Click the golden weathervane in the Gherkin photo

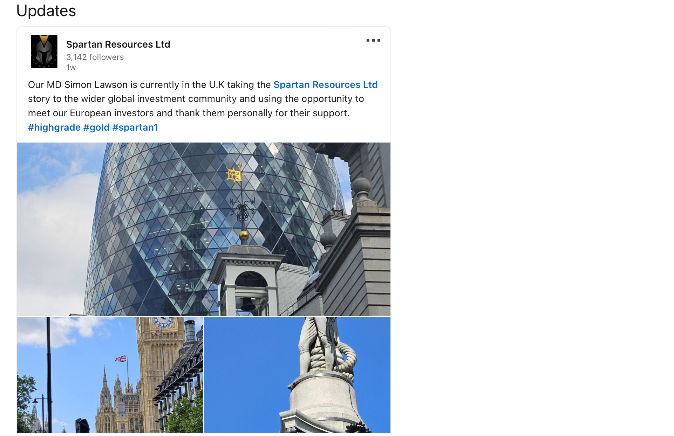pyautogui.click(x=234, y=174)
